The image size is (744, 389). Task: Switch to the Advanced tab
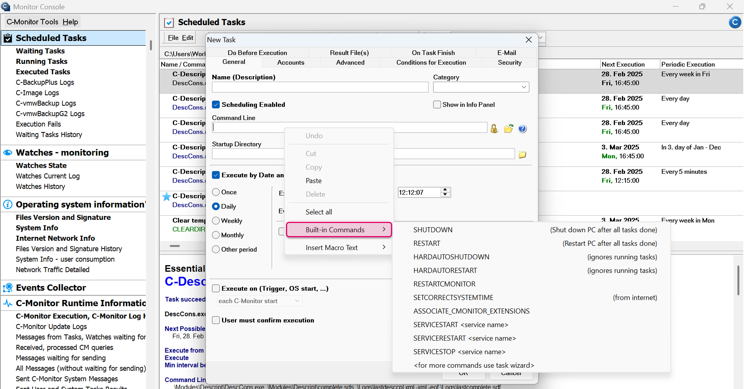pos(350,62)
